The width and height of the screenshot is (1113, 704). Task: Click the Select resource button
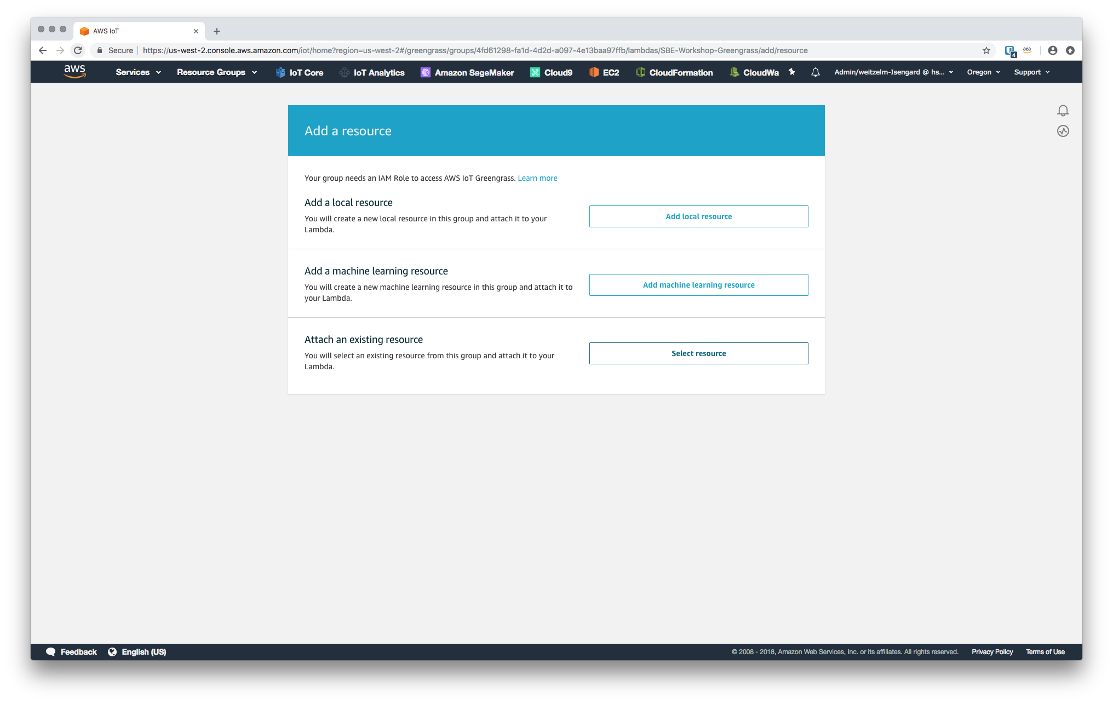(x=698, y=353)
